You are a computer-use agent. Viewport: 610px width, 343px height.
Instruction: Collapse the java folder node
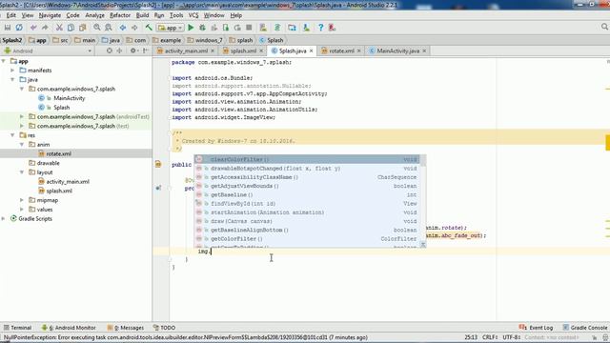[12, 80]
